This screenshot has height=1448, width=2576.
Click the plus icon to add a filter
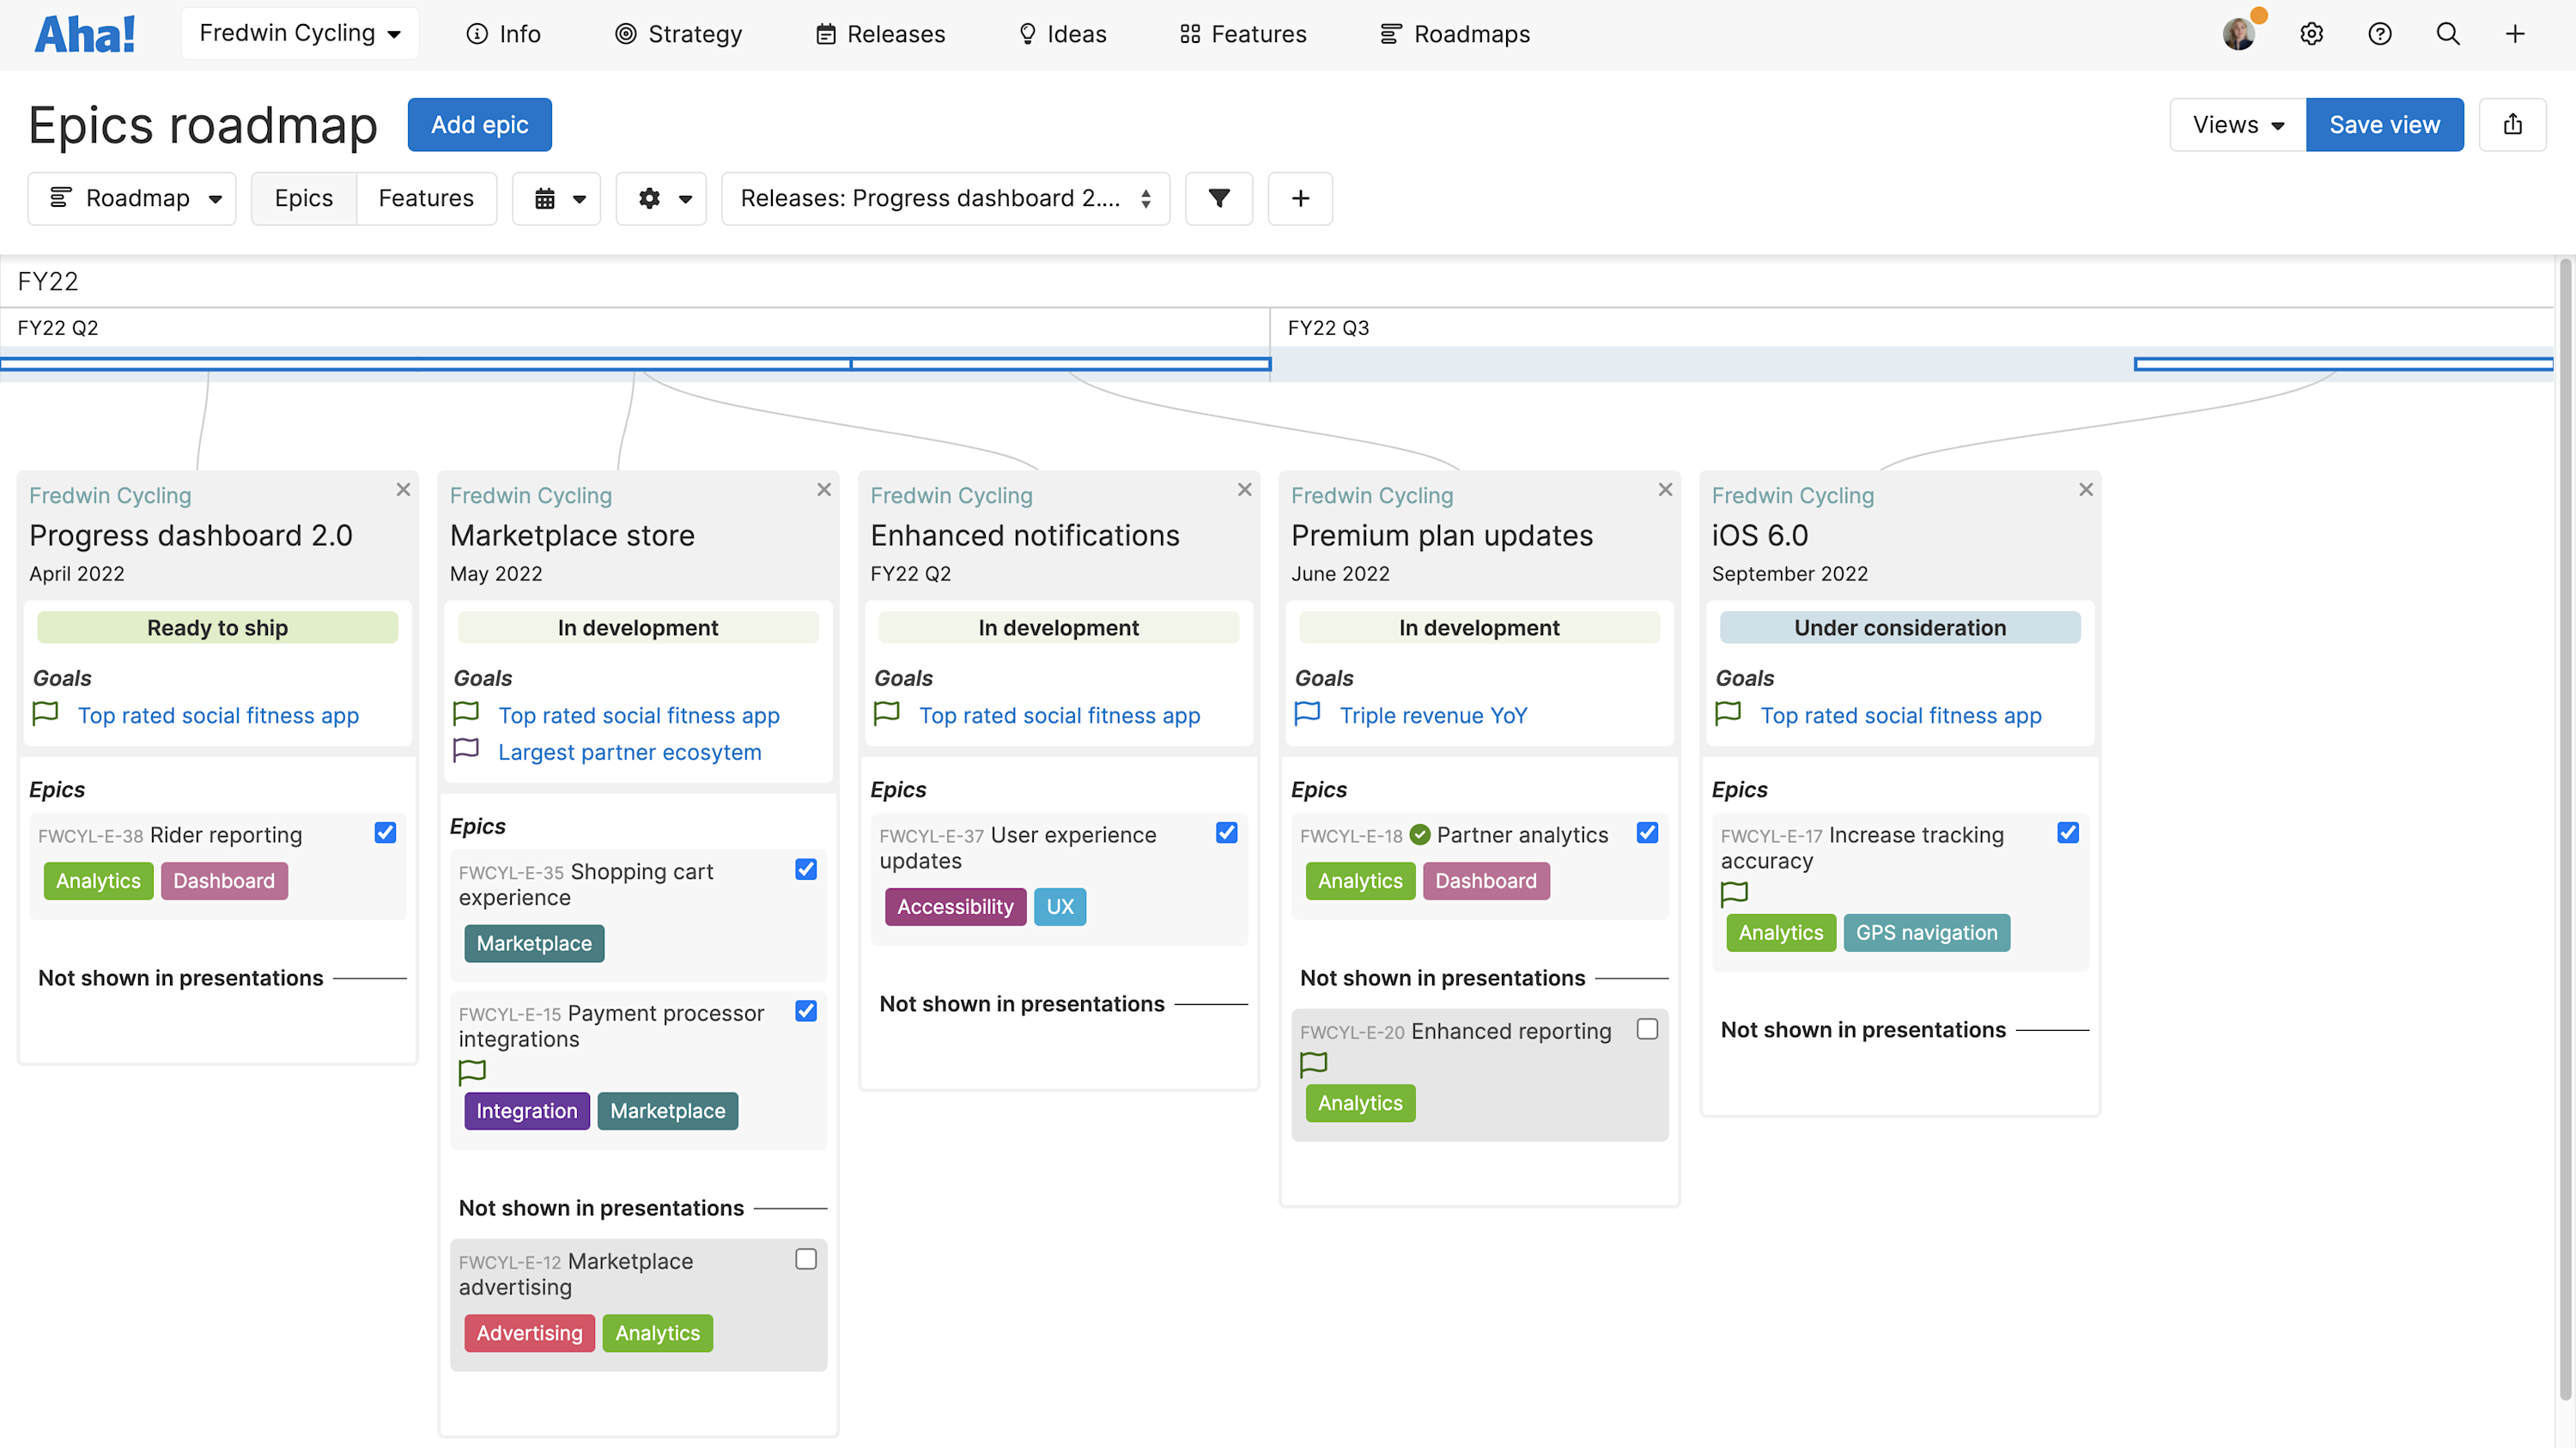pos(1300,198)
